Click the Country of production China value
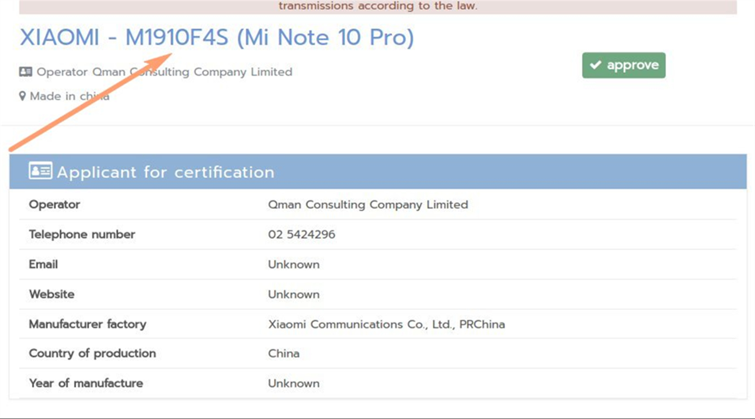755x419 pixels. (x=284, y=354)
